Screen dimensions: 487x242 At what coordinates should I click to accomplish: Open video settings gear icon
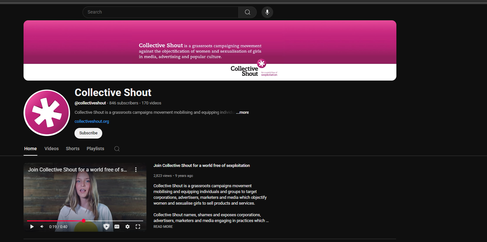point(127,227)
